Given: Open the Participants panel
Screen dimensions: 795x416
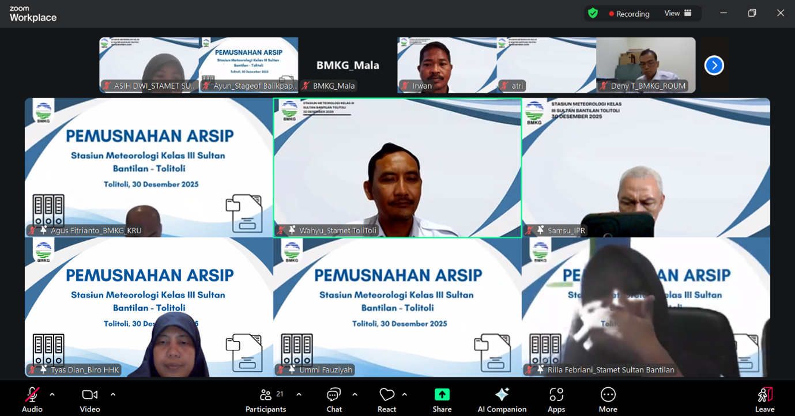Looking at the screenshot, I should click(x=266, y=399).
